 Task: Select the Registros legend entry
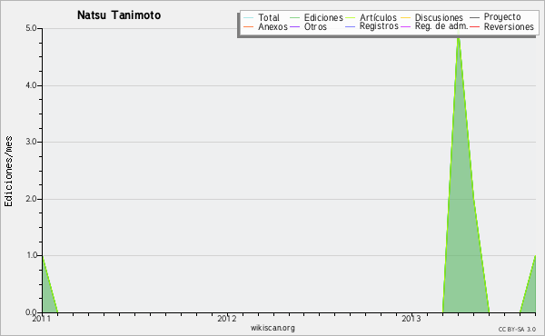click(379, 26)
